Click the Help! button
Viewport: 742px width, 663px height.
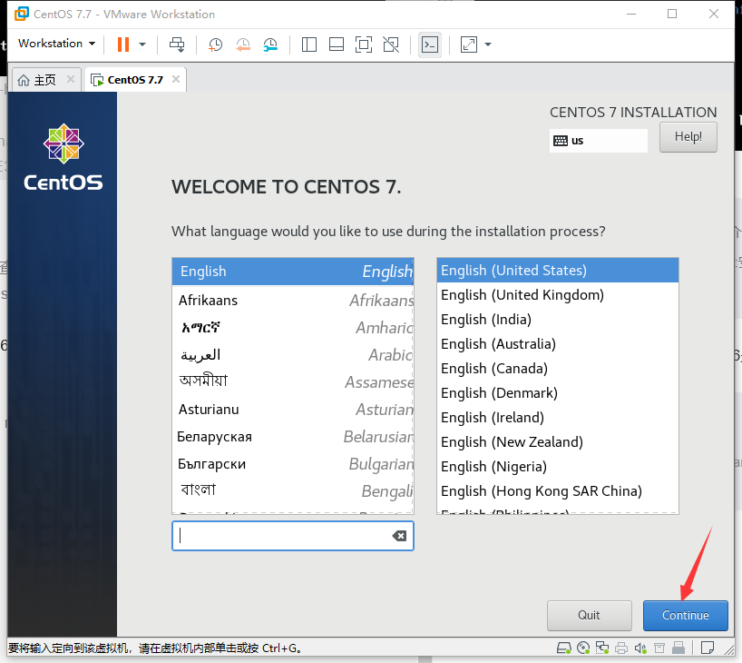[688, 136]
